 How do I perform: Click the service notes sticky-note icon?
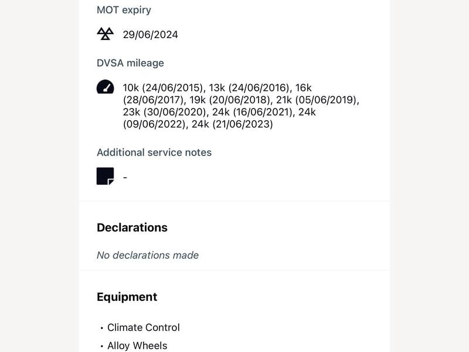pos(106,177)
